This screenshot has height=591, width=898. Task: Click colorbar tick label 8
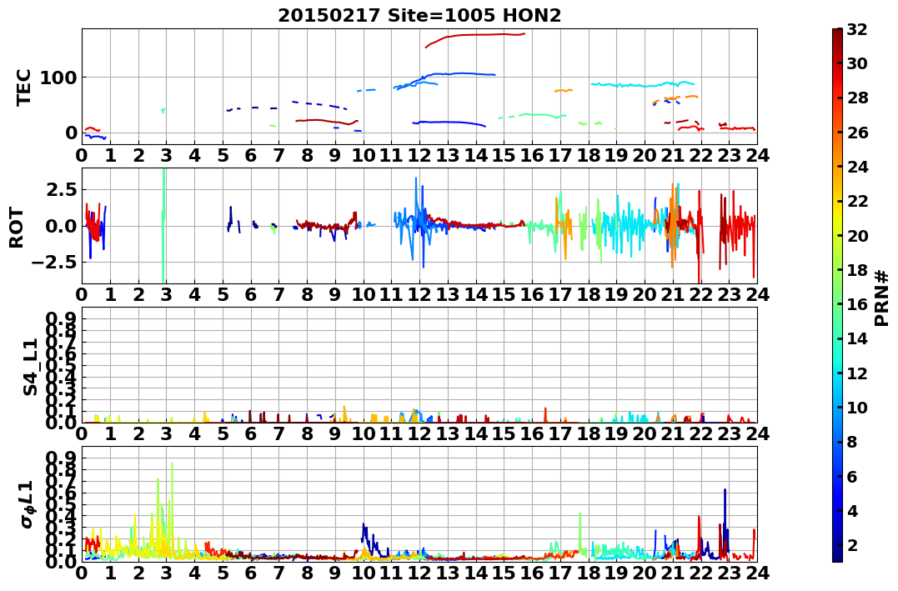click(x=852, y=442)
